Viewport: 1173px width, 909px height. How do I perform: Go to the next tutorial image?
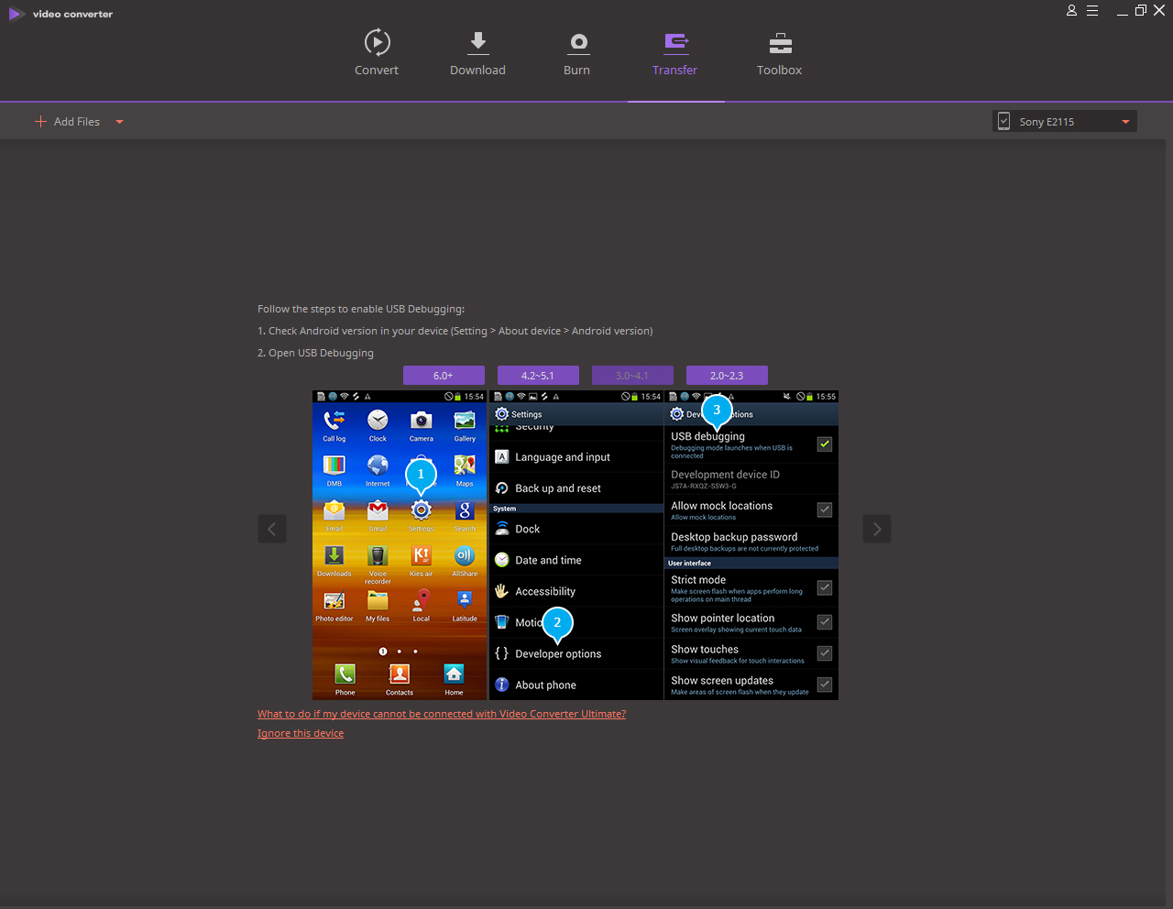point(877,529)
